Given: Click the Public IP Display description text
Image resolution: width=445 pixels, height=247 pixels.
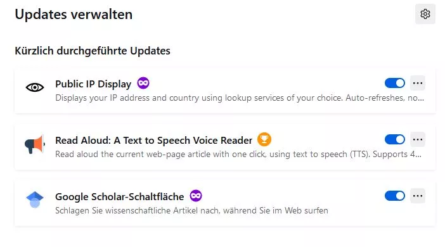Looking at the screenshot, I should (240, 98).
